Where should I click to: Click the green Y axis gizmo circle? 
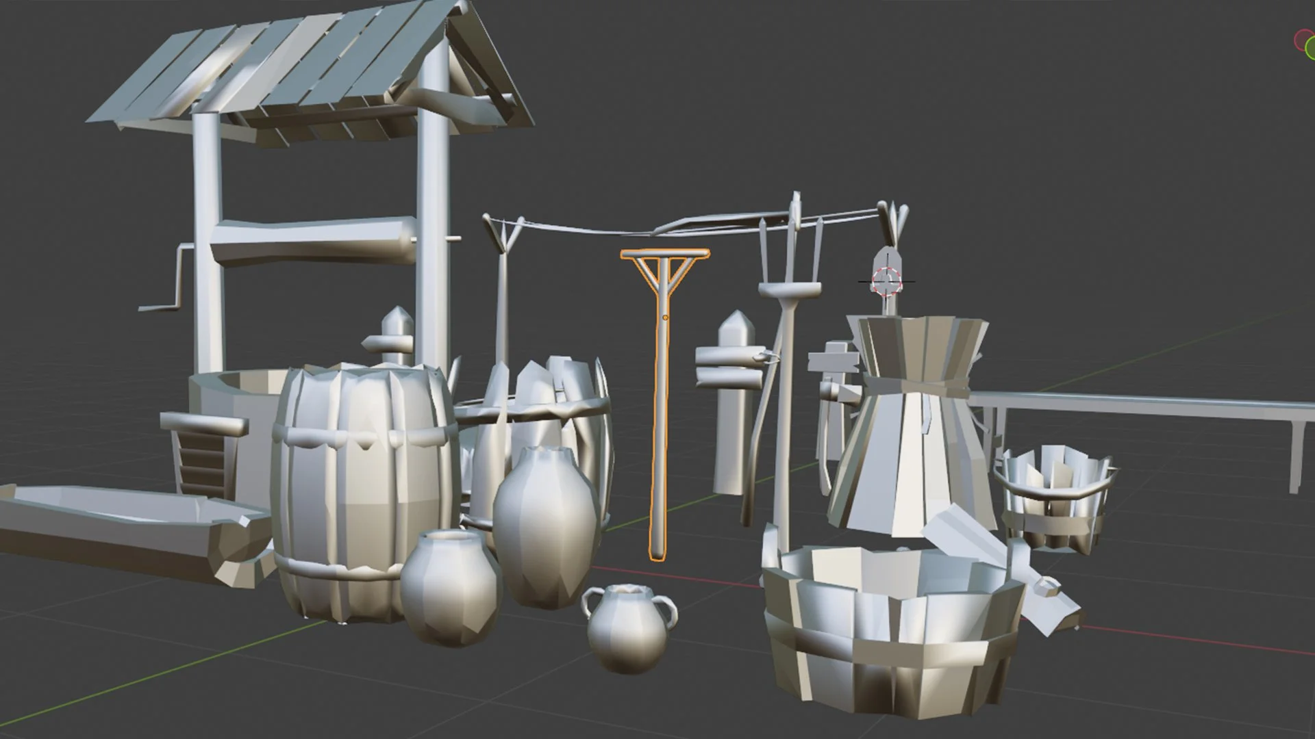click(1310, 47)
